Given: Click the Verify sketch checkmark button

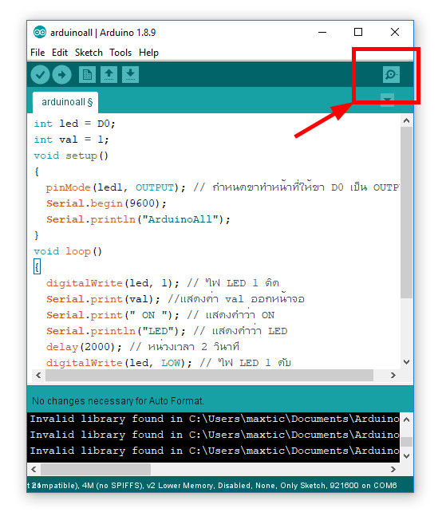Looking at the screenshot, I should 40,74.
